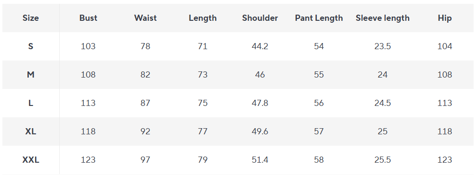Click the Hip column header
The width and height of the screenshot is (476, 175).
(445, 18)
